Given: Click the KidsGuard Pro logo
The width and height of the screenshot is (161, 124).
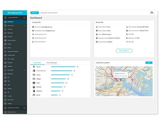Looking at the screenshot, I should (x=15, y=13).
